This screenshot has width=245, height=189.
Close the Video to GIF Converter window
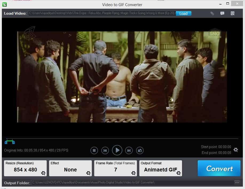point(237,3)
